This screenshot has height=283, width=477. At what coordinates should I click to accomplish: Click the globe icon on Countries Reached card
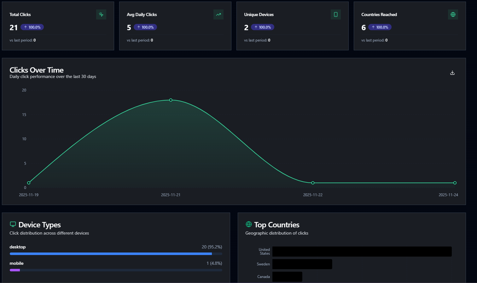[x=453, y=14]
